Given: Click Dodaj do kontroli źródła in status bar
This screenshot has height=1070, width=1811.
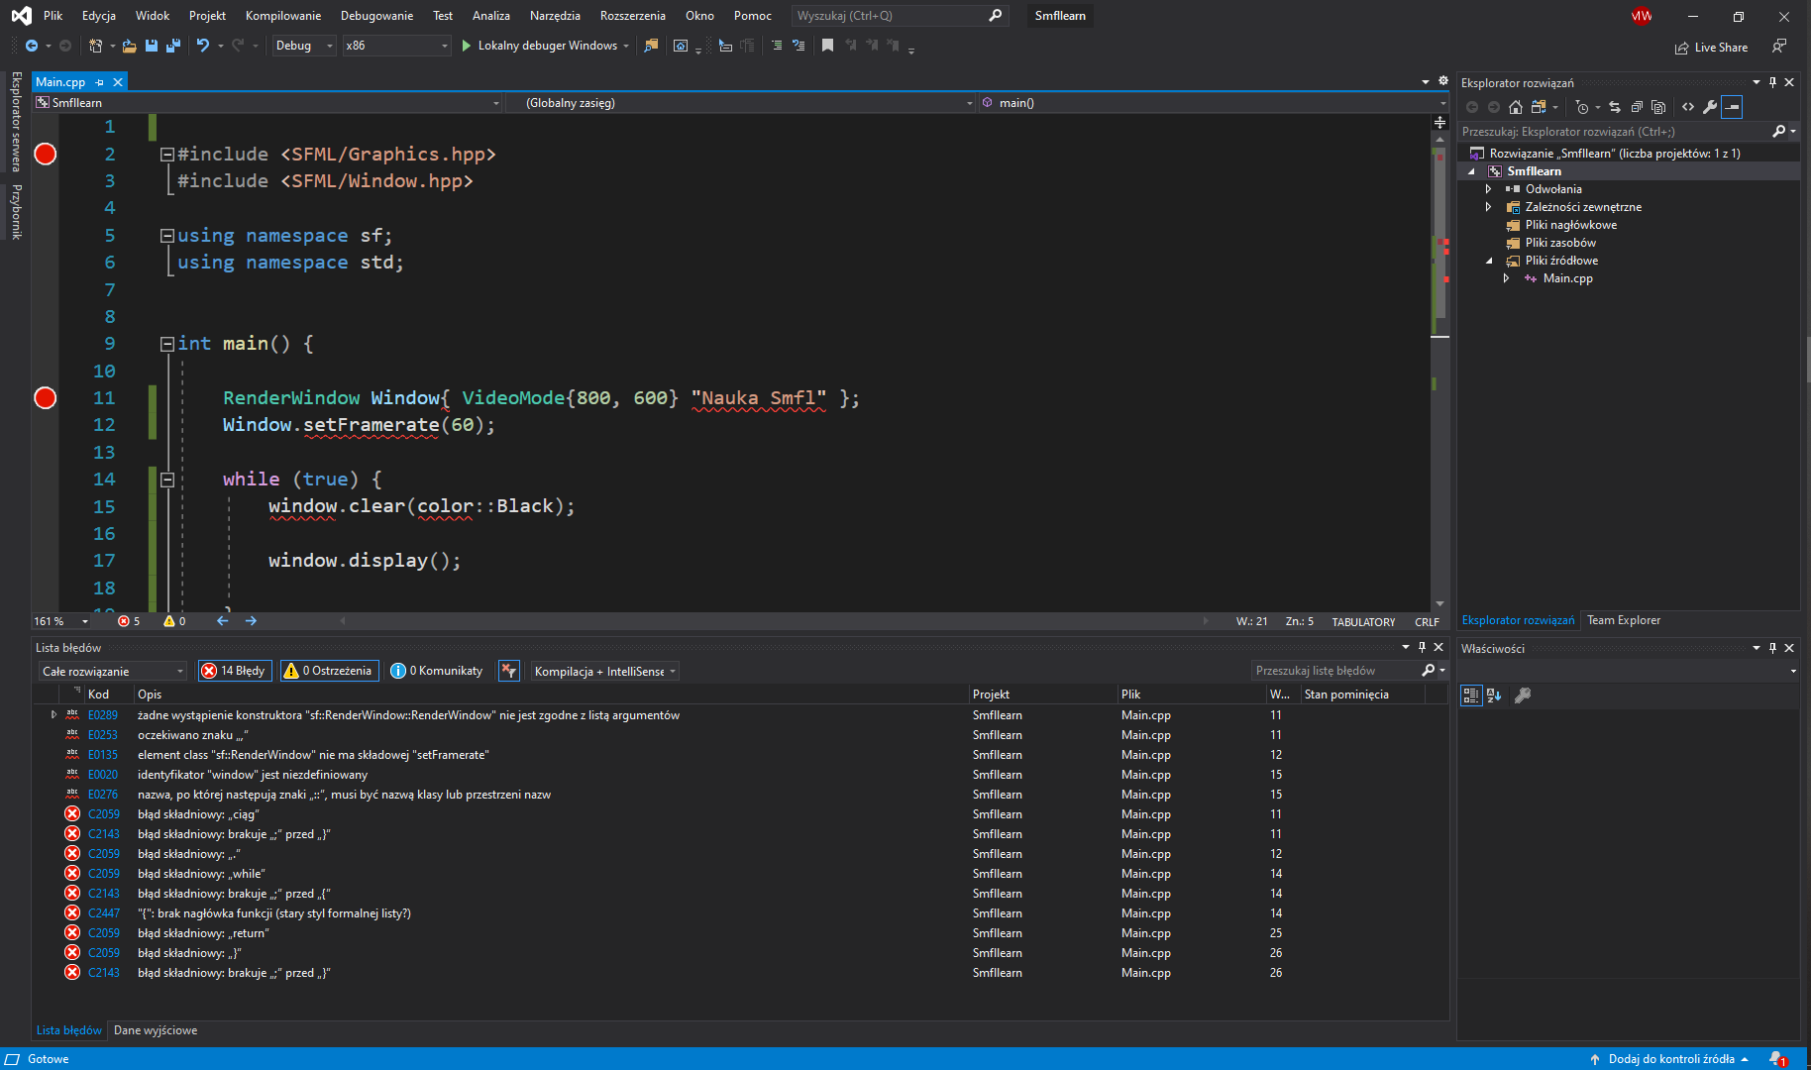Looking at the screenshot, I should (1669, 1059).
